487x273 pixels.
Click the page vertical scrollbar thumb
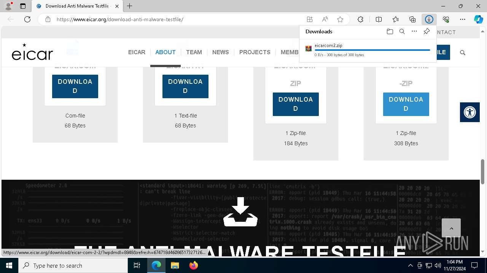pos(483,171)
